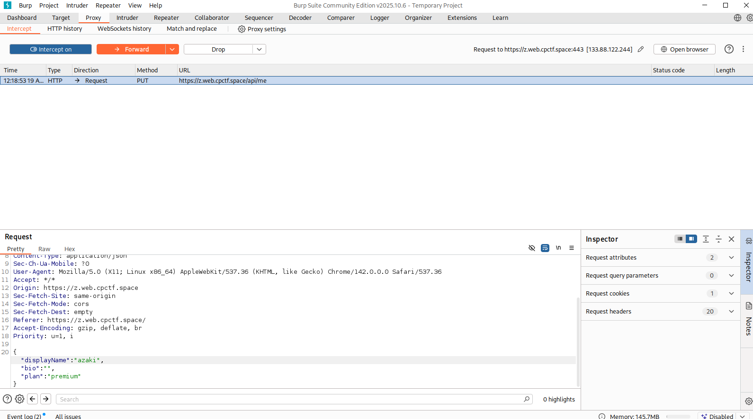Collapse all Inspector sections
Screen dimensions: 753x419
(718, 239)
